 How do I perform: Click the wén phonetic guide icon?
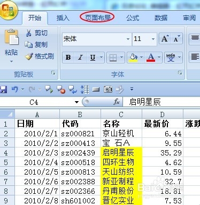click(171, 58)
